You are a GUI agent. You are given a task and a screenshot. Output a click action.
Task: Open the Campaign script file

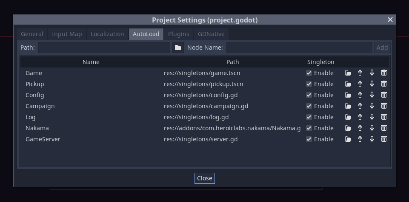coord(348,106)
